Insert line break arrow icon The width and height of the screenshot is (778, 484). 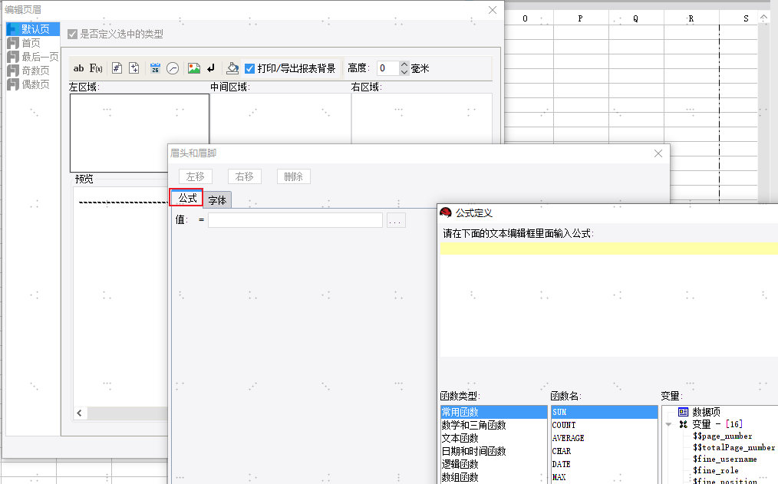coord(211,68)
